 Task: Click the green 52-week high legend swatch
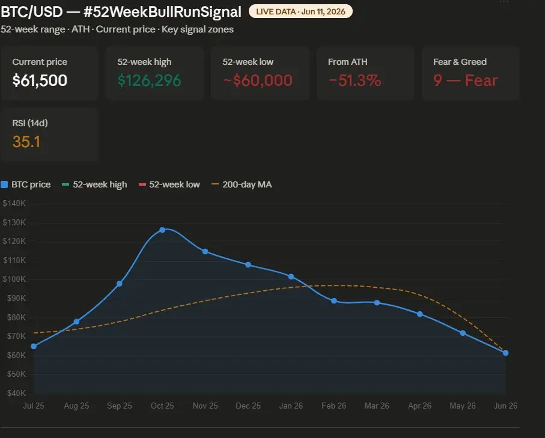[x=65, y=184]
